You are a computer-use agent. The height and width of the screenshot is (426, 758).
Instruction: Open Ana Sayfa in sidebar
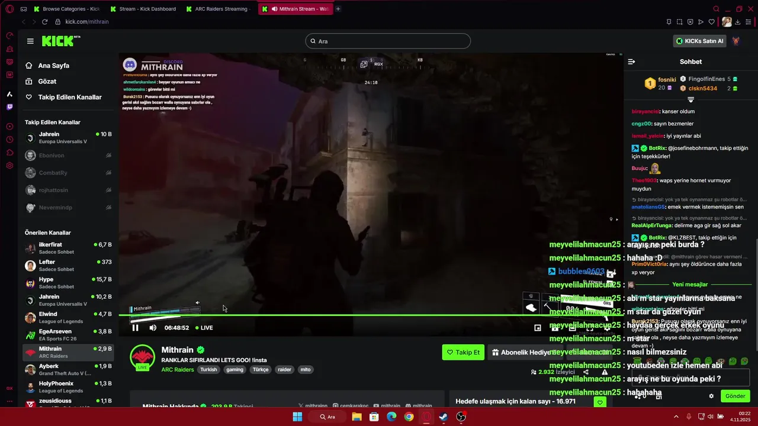coord(53,66)
